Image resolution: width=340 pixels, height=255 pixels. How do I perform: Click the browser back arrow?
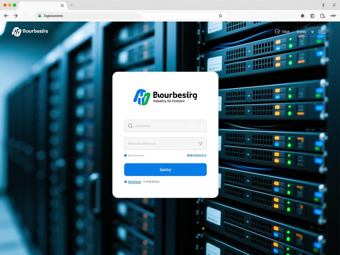[6, 16]
